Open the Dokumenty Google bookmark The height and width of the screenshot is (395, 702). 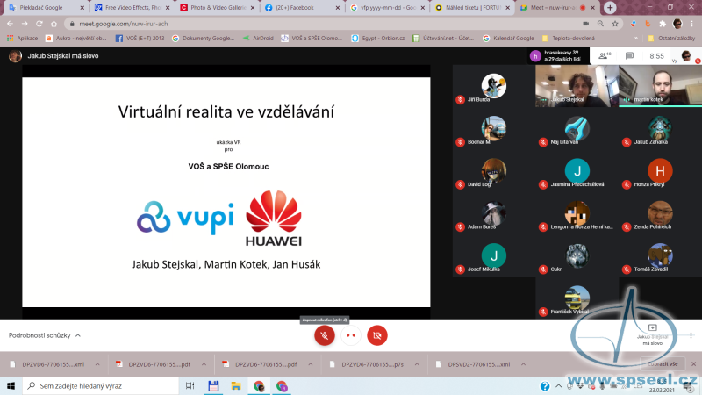point(203,39)
